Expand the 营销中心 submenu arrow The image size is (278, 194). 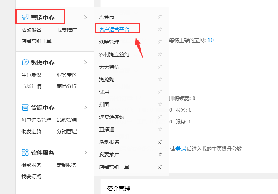(x=85, y=17)
